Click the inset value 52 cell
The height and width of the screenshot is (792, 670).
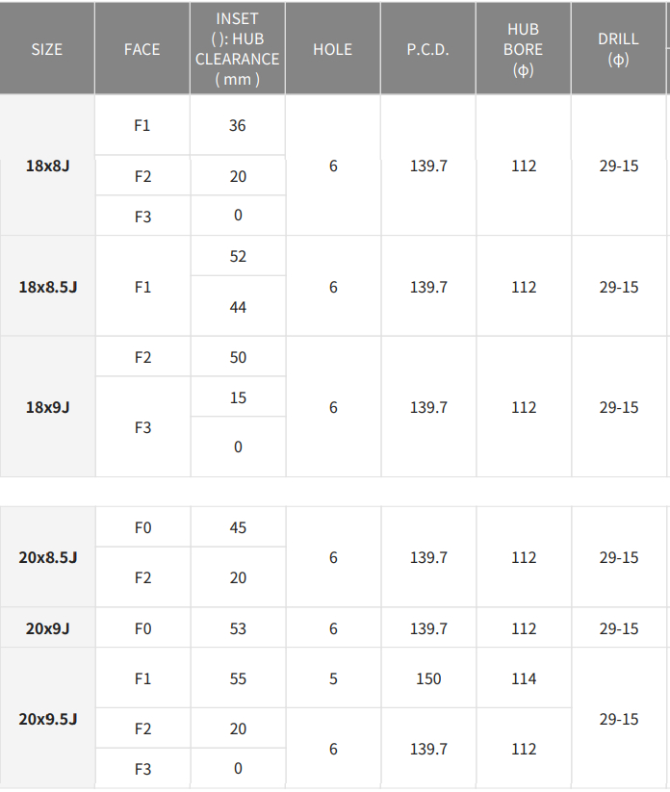[x=238, y=256]
